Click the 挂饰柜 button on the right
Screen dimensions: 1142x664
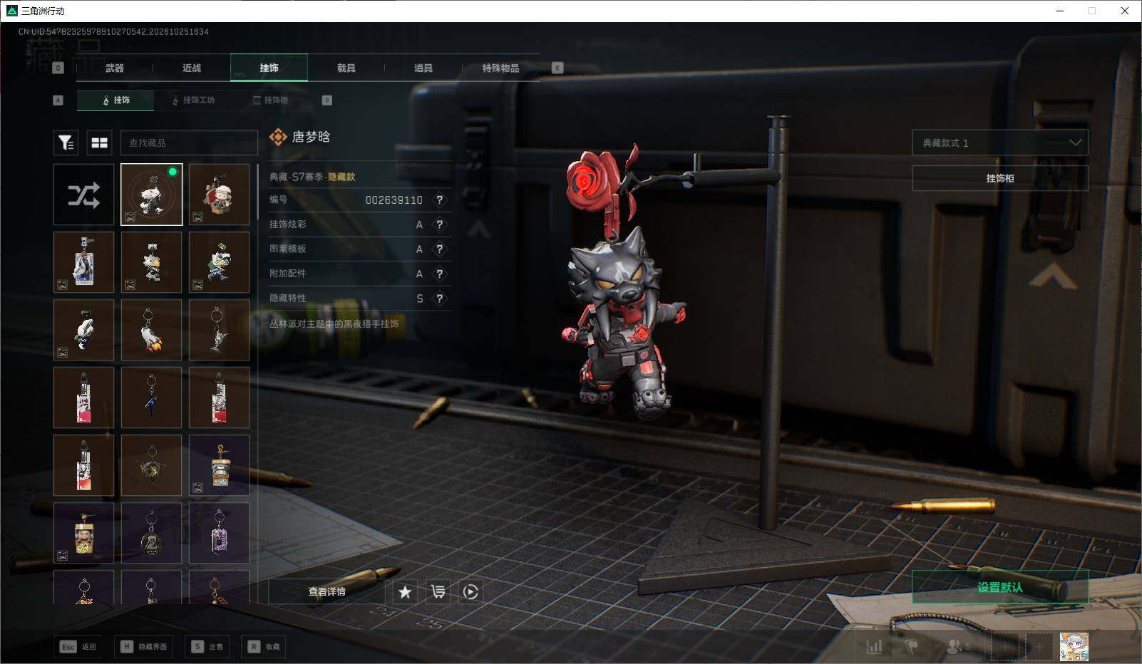coord(1000,178)
